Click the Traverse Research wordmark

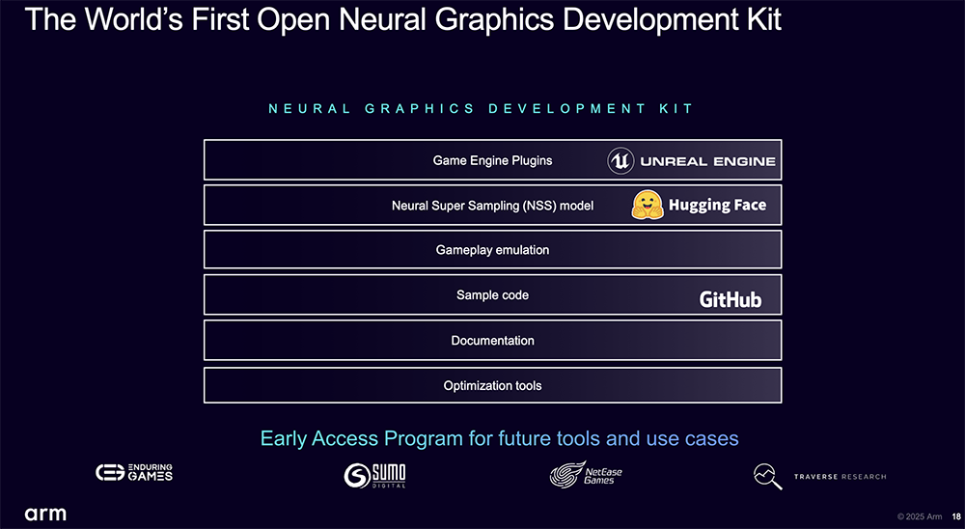[841, 477]
